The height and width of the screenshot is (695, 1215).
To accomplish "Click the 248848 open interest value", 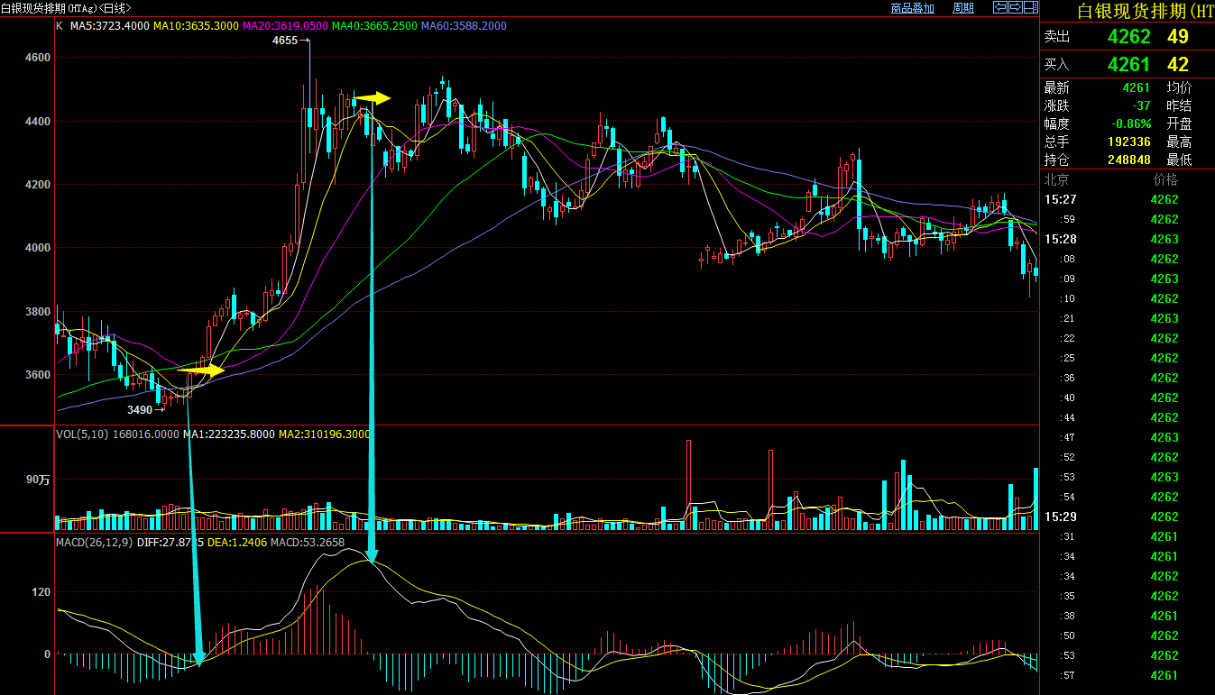I will tap(1129, 160).
